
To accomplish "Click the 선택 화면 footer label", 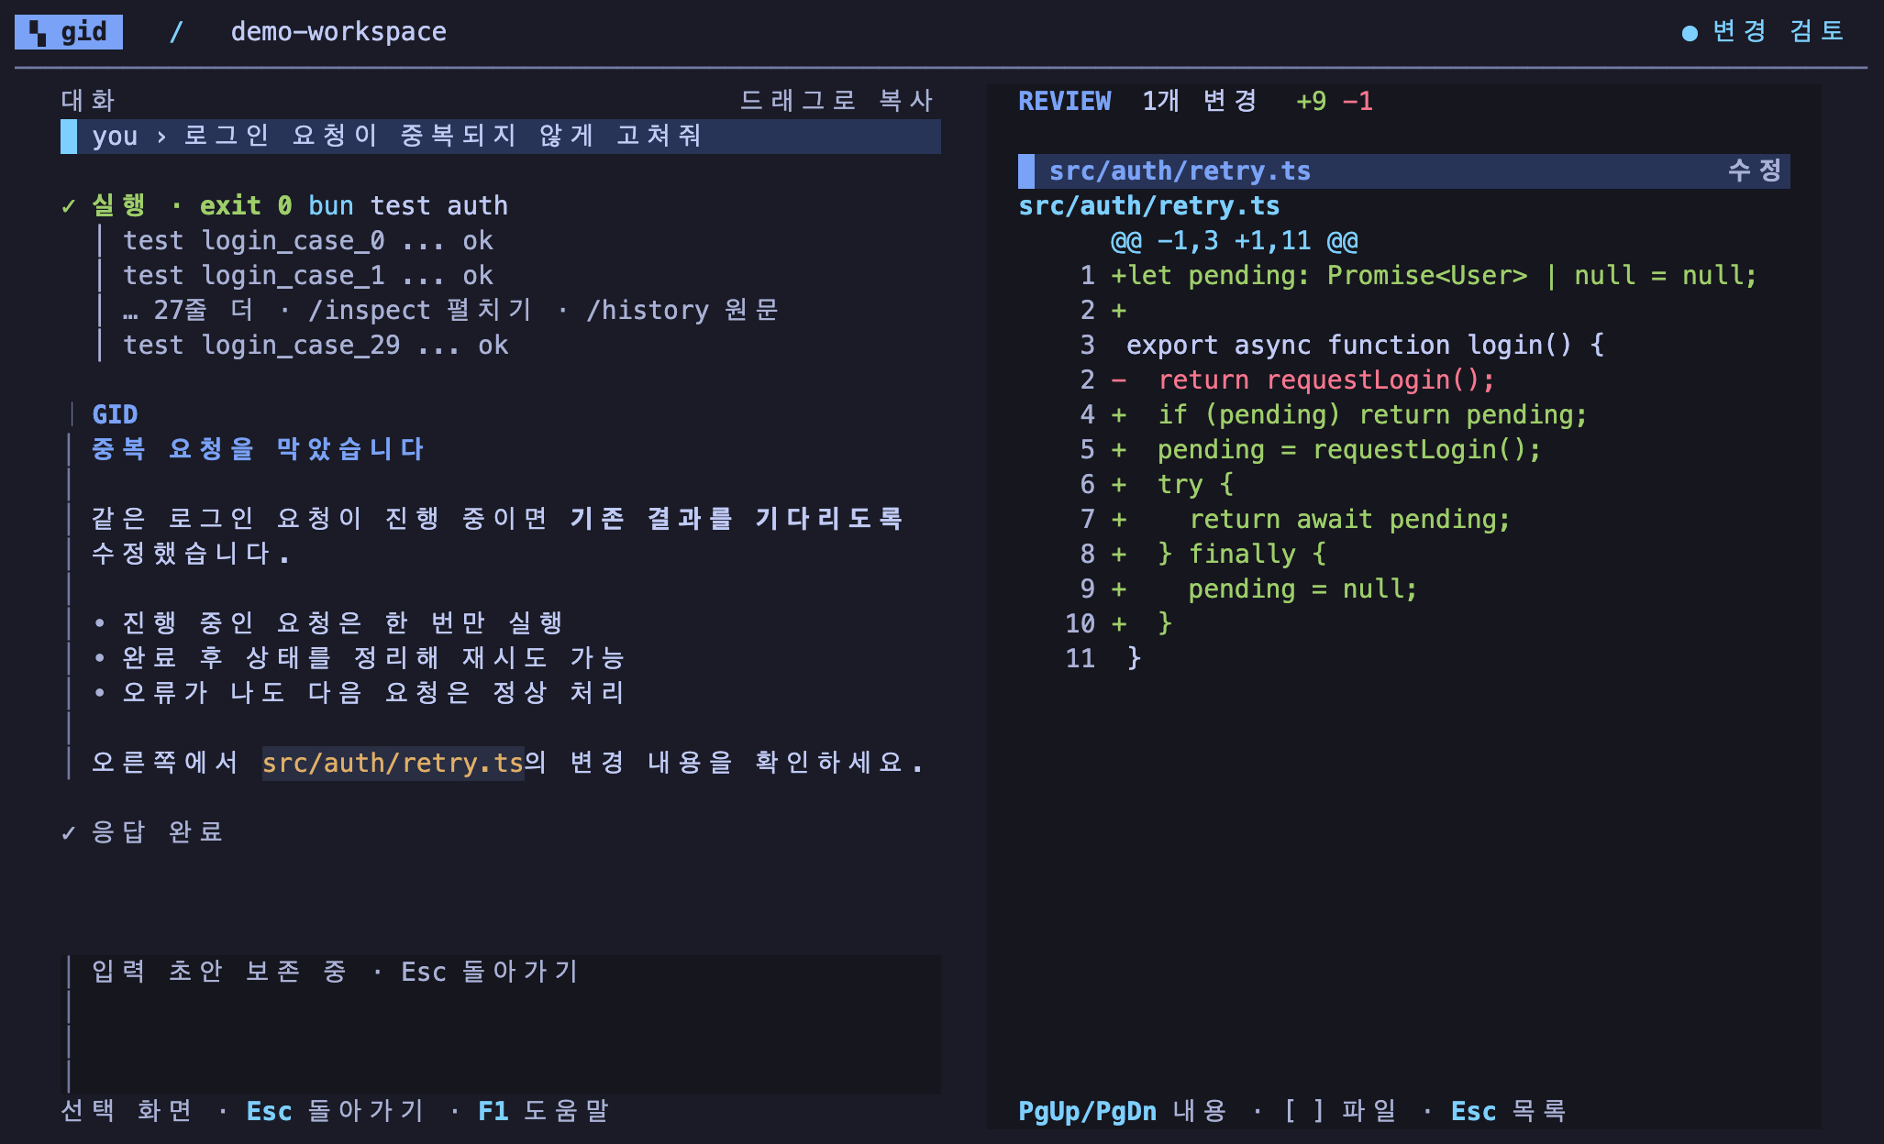I will coord(127,1111).
